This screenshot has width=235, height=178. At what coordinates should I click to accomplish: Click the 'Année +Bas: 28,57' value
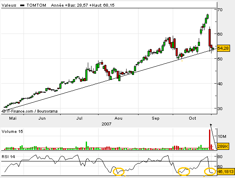tap(69, 5)
